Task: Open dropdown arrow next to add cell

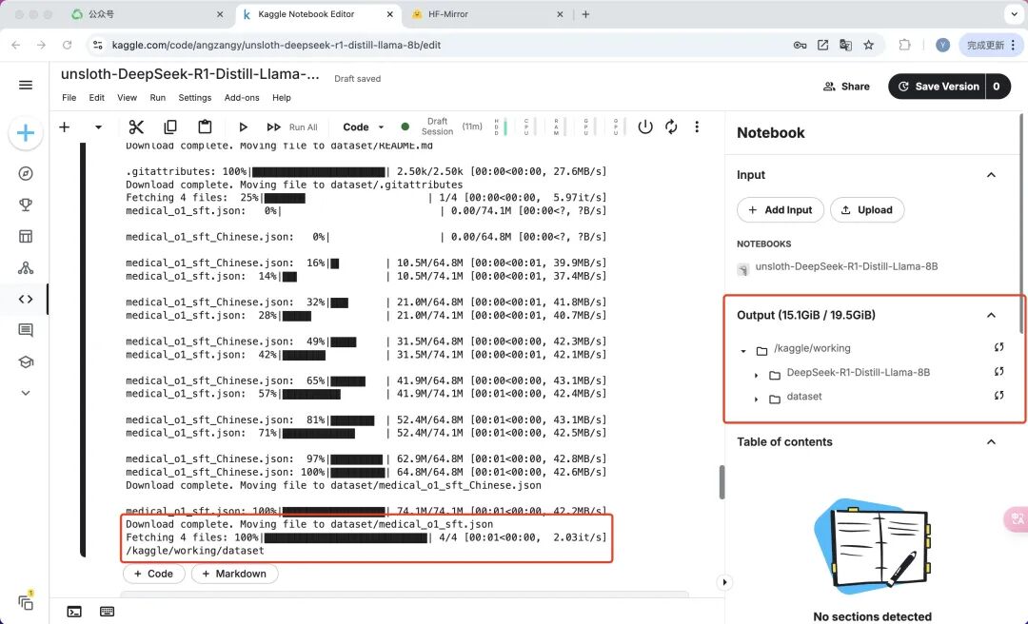Action: point(98,127)
